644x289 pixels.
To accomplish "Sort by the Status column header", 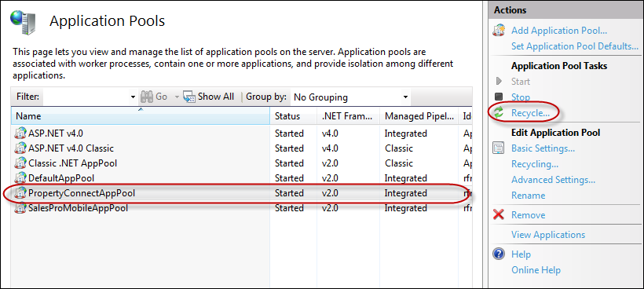I will (x=294, y=116).
